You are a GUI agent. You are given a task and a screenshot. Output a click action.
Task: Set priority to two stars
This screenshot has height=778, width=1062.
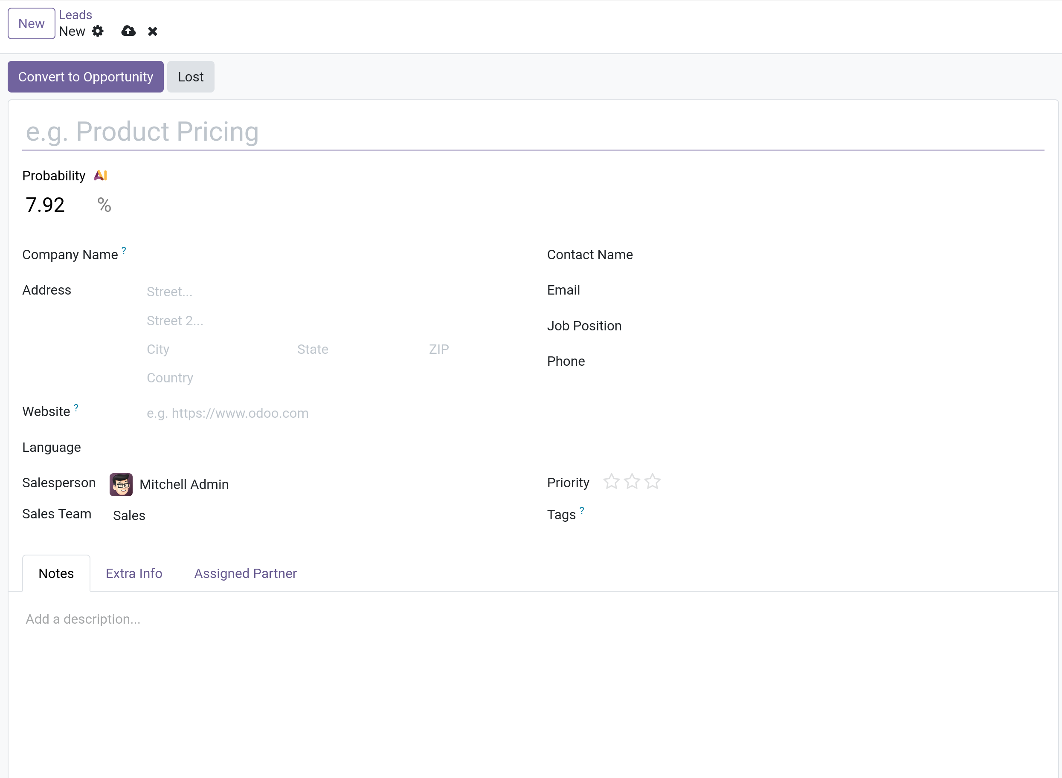[632, 482]
